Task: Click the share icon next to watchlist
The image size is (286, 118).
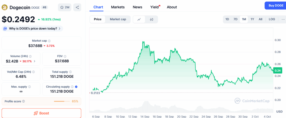Action: (x=77, y=7)
